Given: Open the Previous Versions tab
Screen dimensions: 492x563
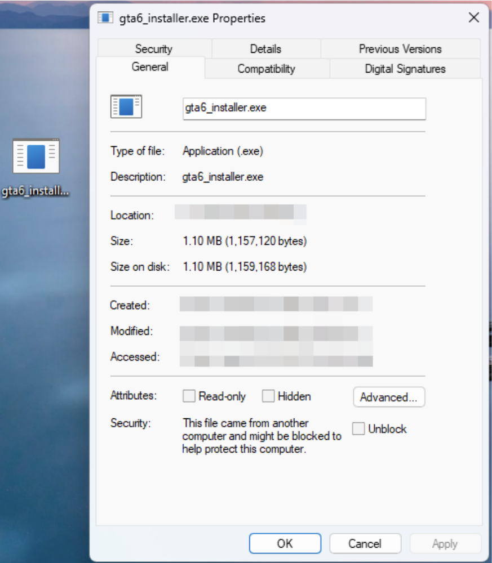Looking at the screenshot, I should click(x=400, y=48).
